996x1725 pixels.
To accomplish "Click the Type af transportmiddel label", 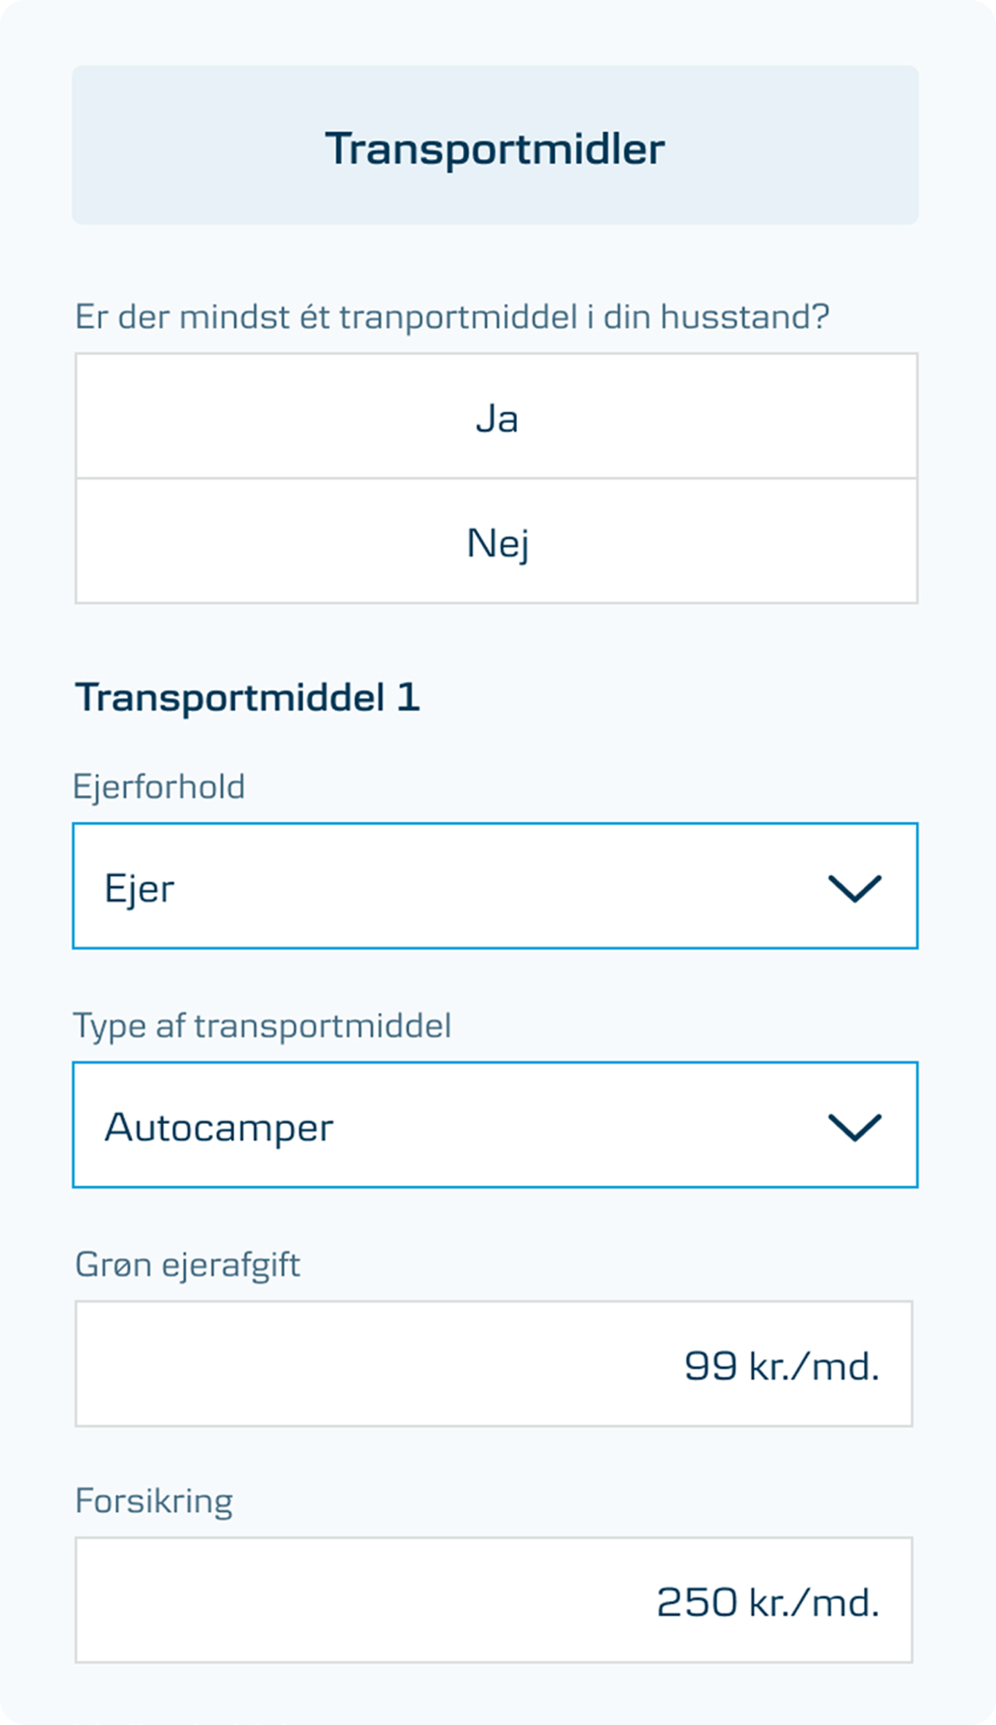I will click(x=262, y=1026).
